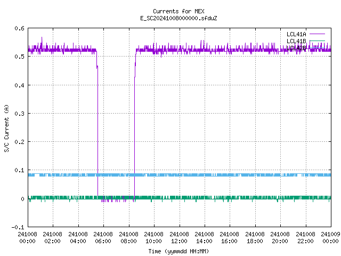
Task: Click the 0.6 y-axis tick label
Action: 19,28
